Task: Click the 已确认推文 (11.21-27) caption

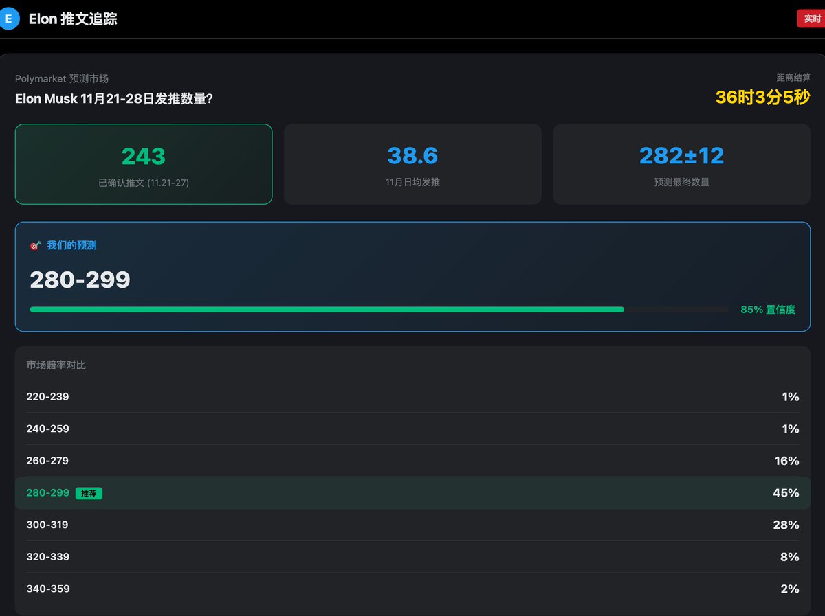Action: click(x=144, y=183)
